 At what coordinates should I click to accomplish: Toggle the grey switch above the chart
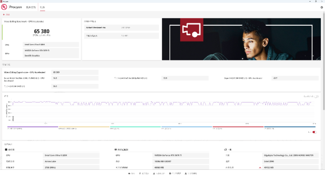[x=316, y=96]
